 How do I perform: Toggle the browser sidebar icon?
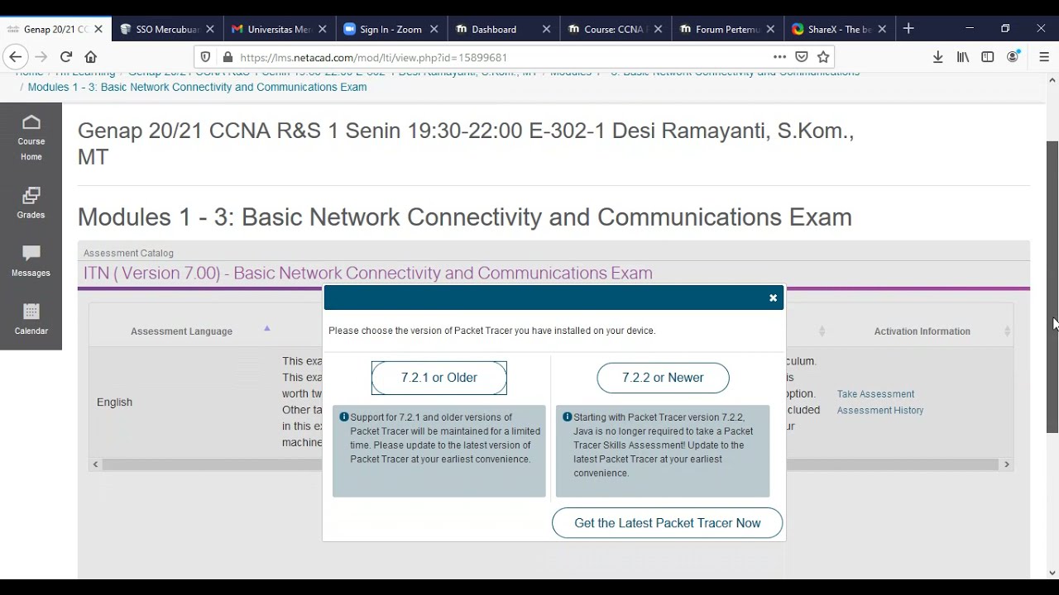click(988, 57)
